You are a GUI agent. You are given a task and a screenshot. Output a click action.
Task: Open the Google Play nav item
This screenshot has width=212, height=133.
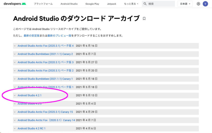click(x=92, y=4)
